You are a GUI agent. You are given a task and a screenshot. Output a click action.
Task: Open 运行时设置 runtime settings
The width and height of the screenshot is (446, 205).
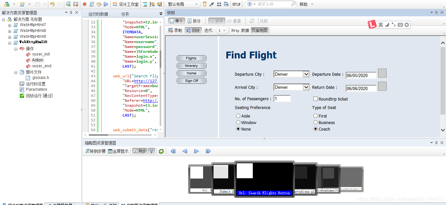pos(36,84)
